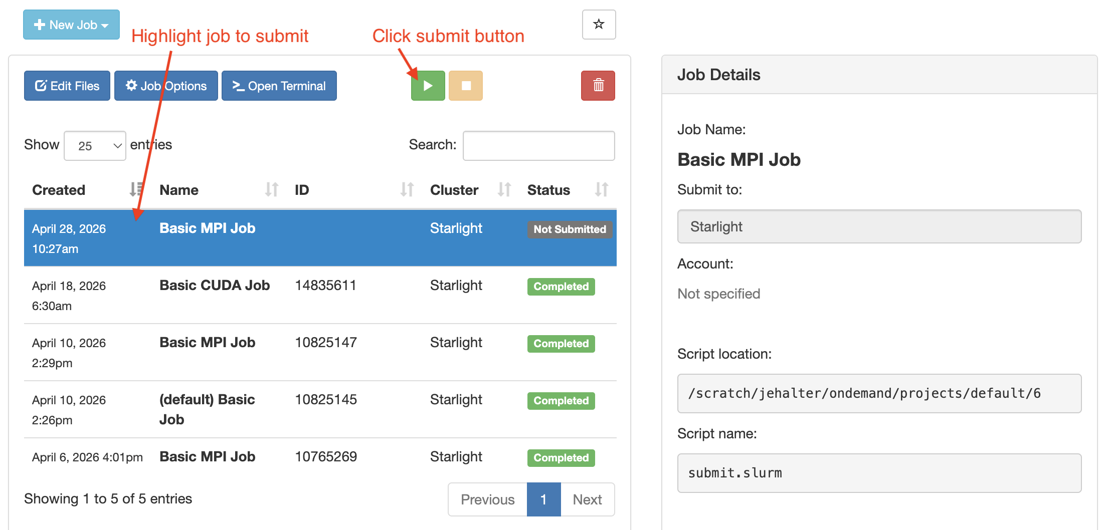1107x530 pixels.
Task: Click inside the Search input field
Action: coord(538,146)
